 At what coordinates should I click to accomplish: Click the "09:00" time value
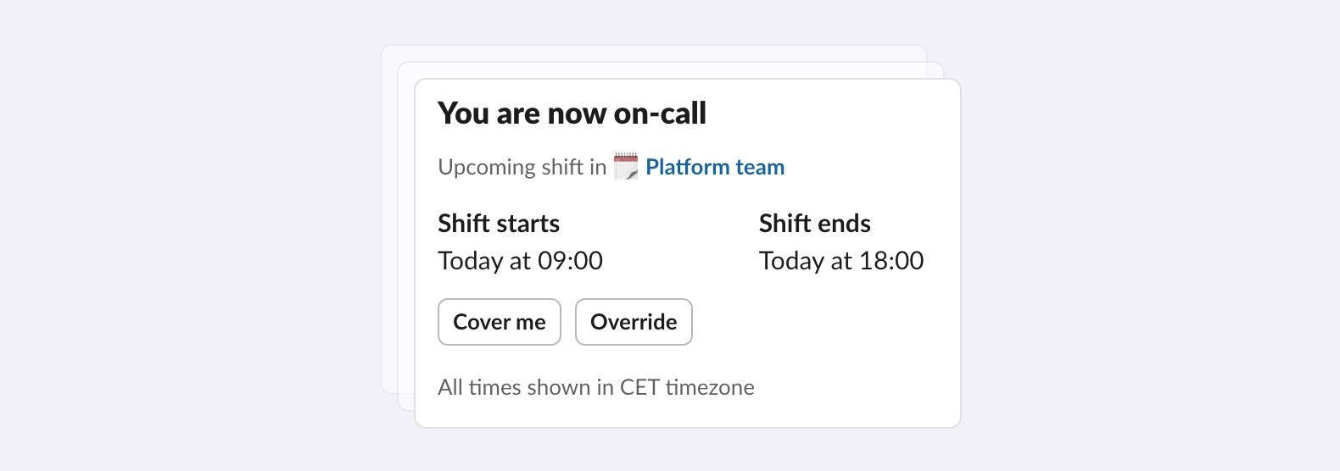click(570, 261)
